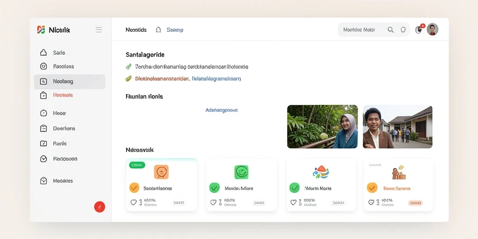
Task: Open notifications icon with red badge
Action: 420,29
